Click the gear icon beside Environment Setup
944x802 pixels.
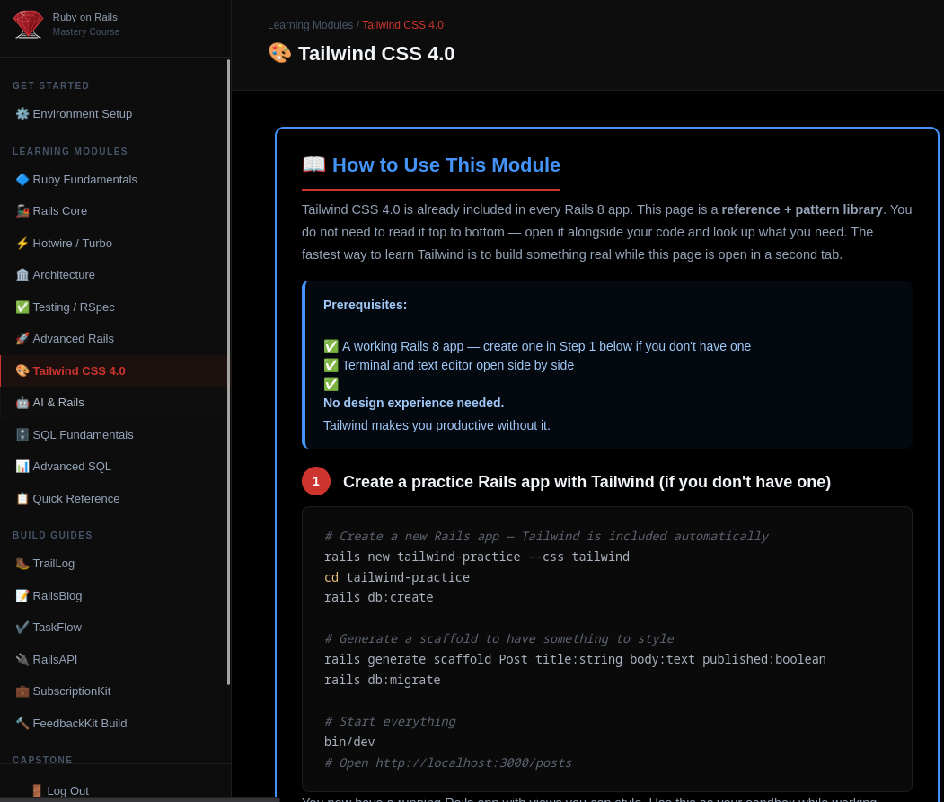(x=22, y=114)
